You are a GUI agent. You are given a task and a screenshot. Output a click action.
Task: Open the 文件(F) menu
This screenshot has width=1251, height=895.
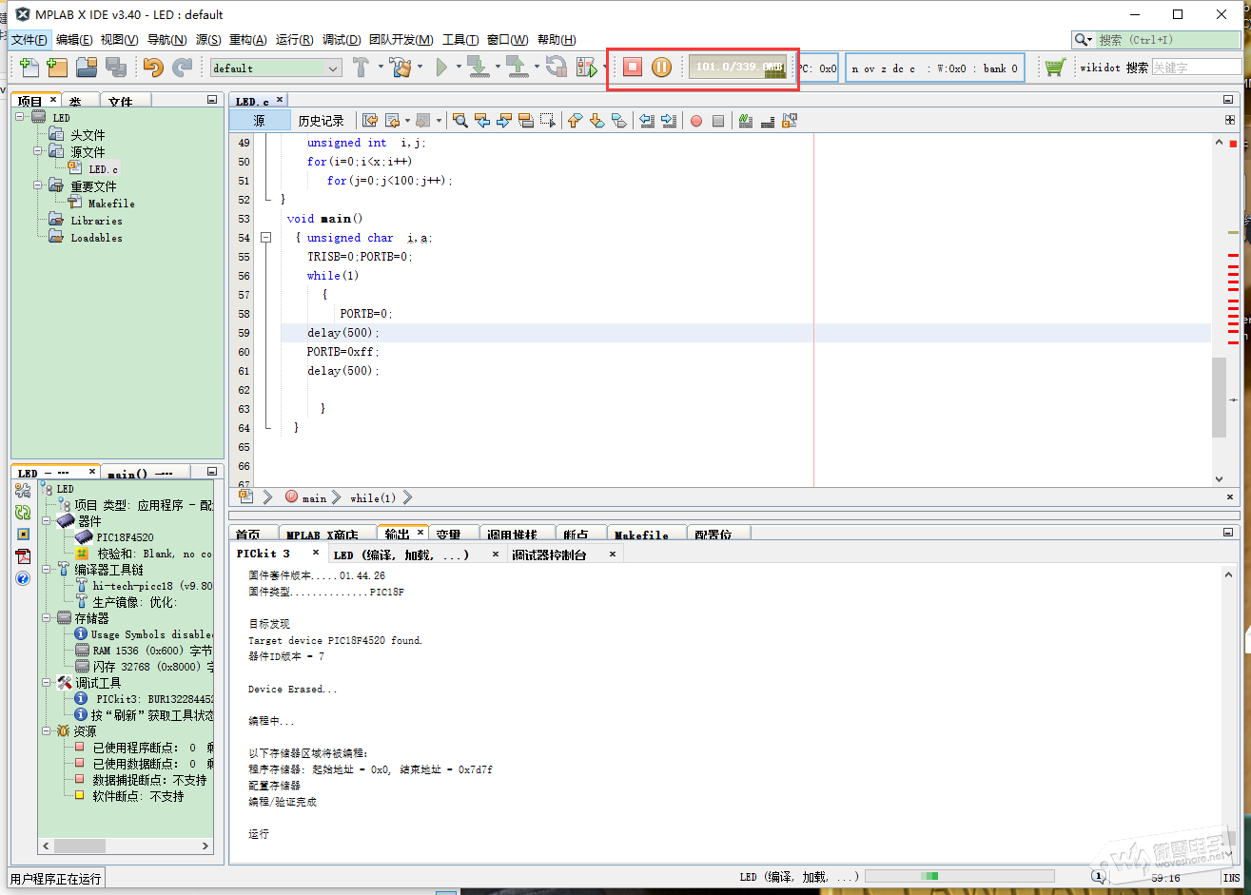(29, 40)
